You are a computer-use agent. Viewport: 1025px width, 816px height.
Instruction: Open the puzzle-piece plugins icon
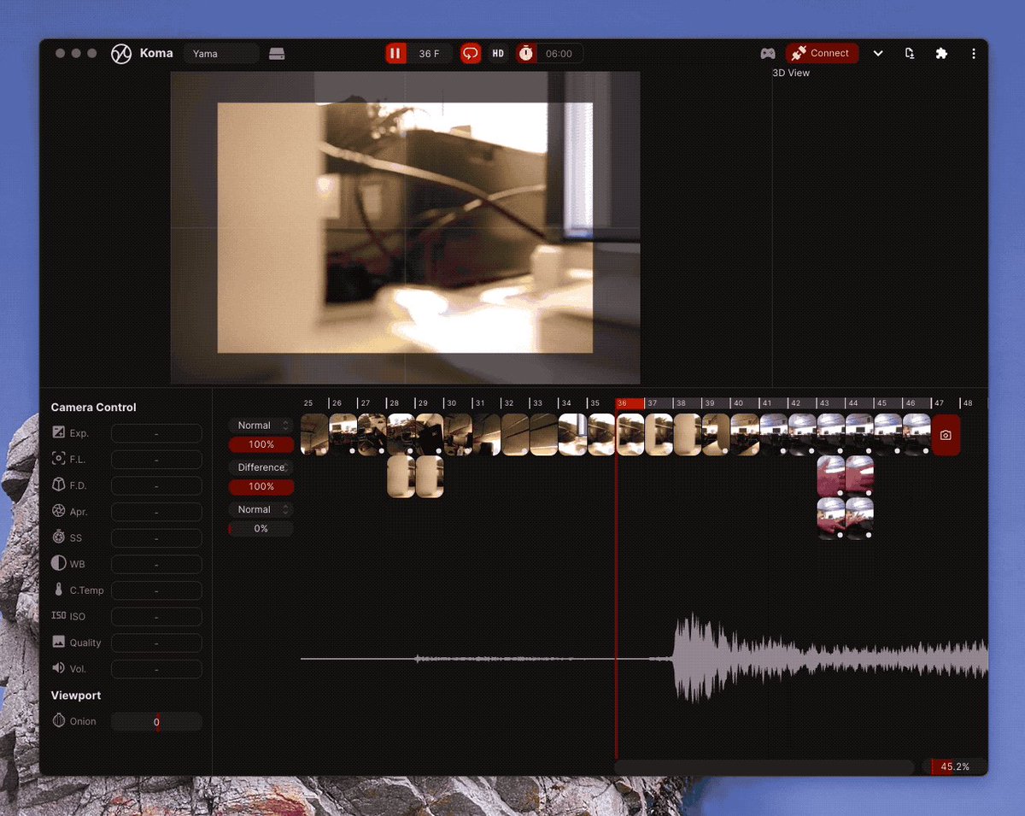941,54
